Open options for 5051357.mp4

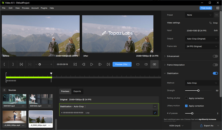pos(23,106)
